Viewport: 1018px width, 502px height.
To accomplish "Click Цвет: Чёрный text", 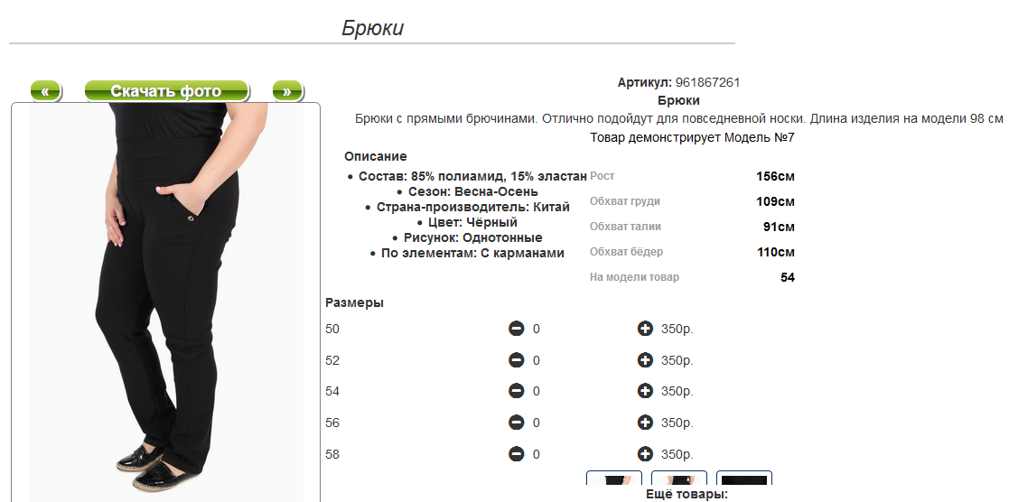I will tap(472, 222).
